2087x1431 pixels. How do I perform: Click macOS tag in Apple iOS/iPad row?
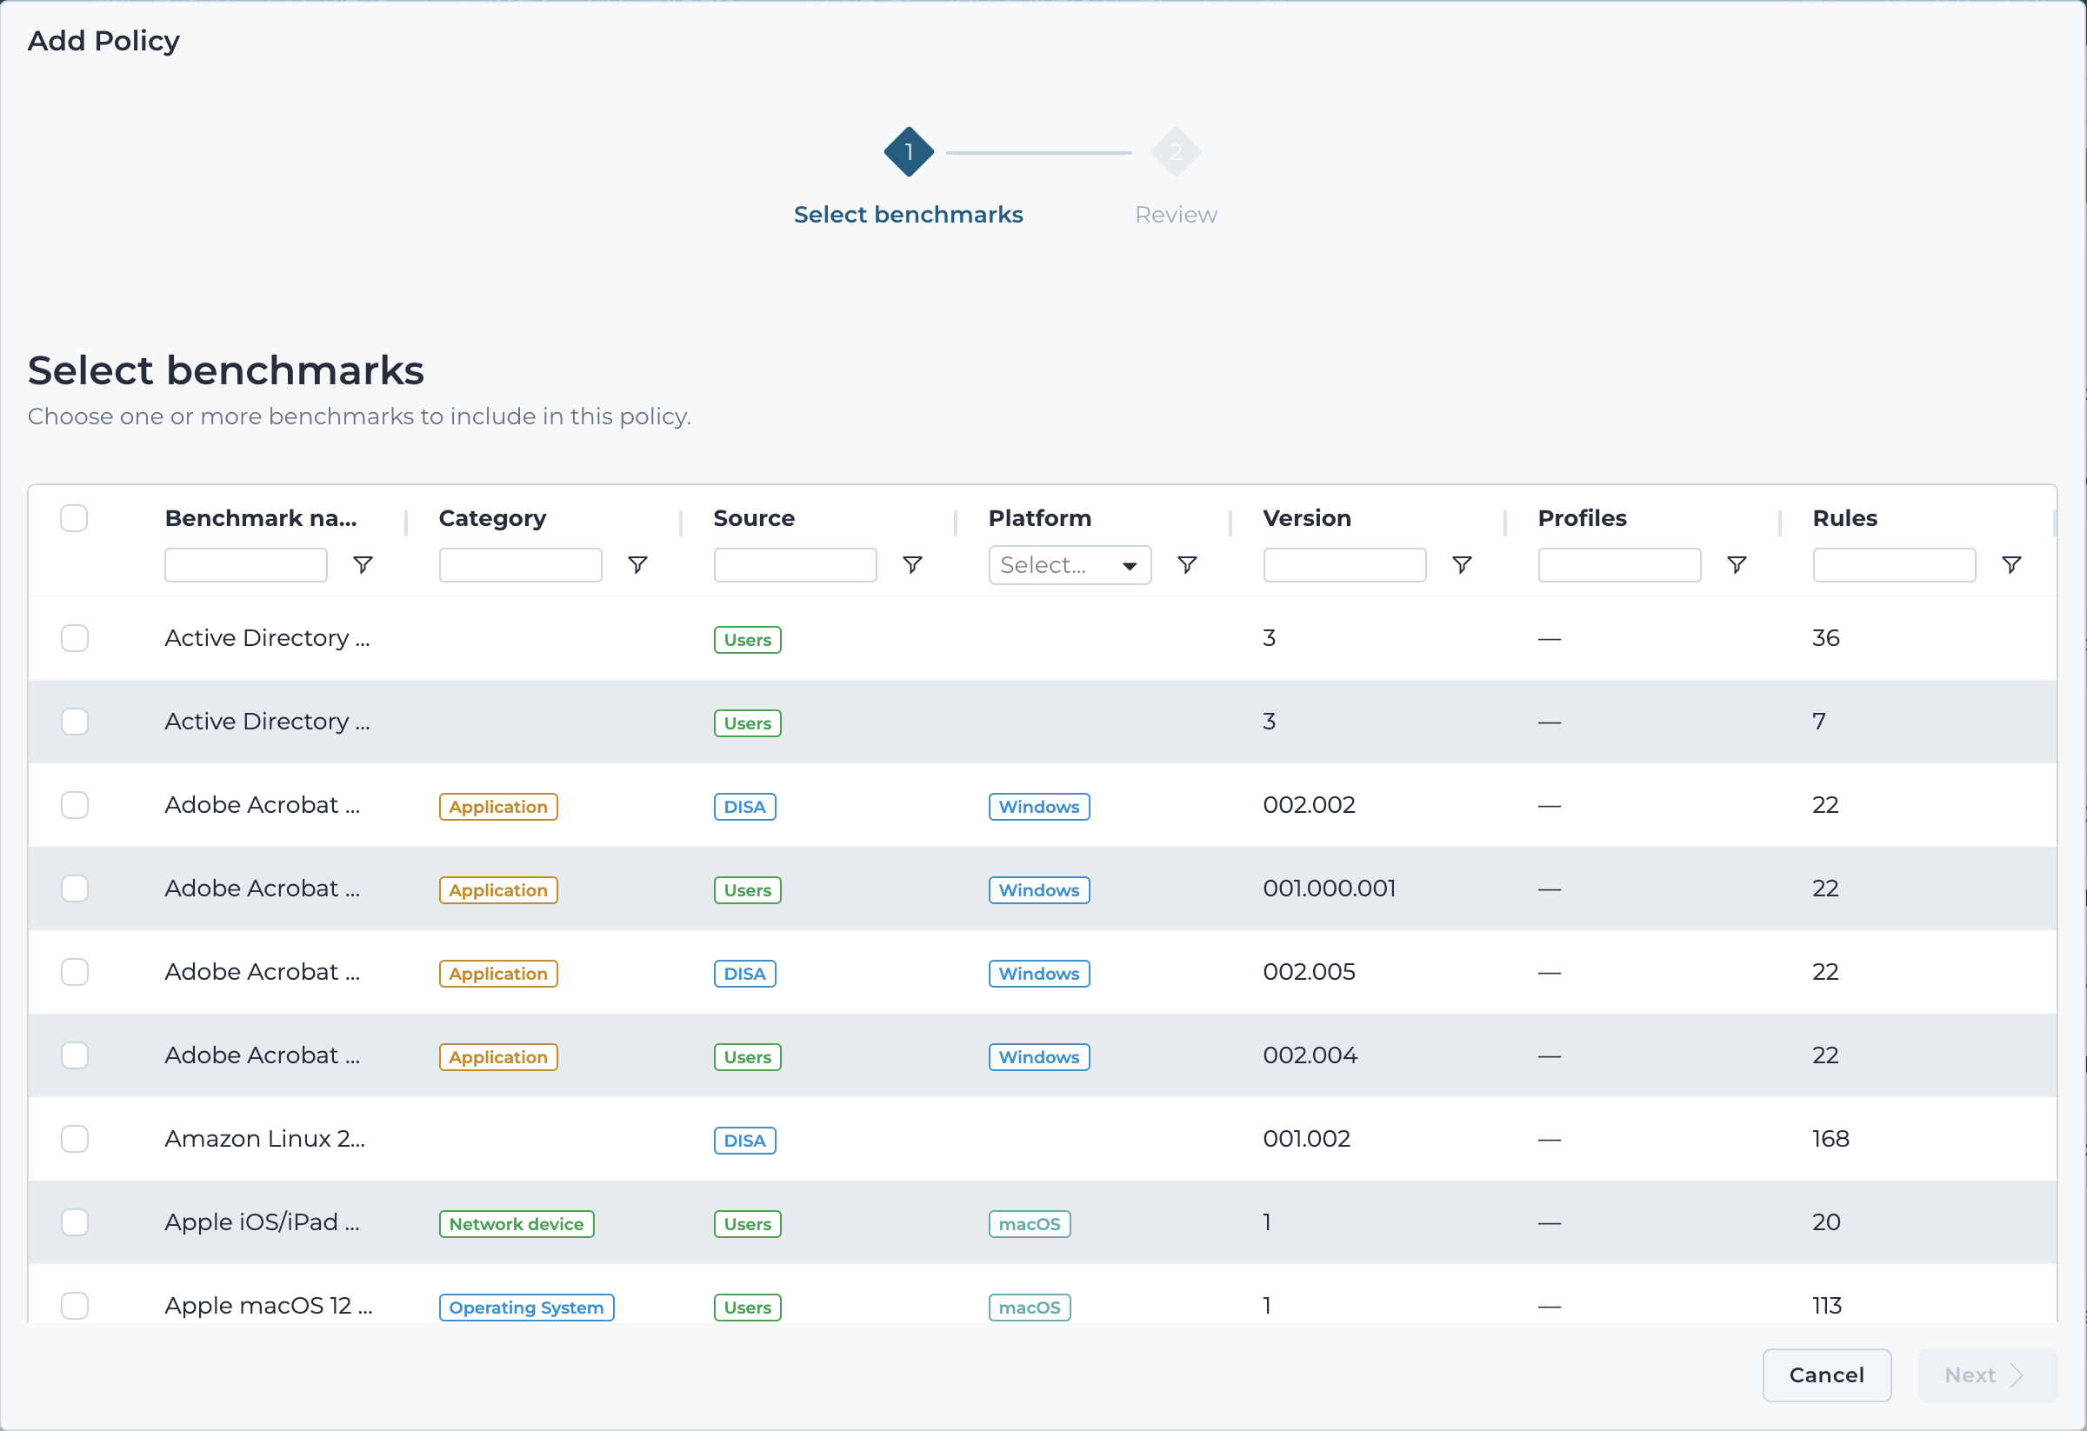pyautogui.click(x=1029, y=1224)
